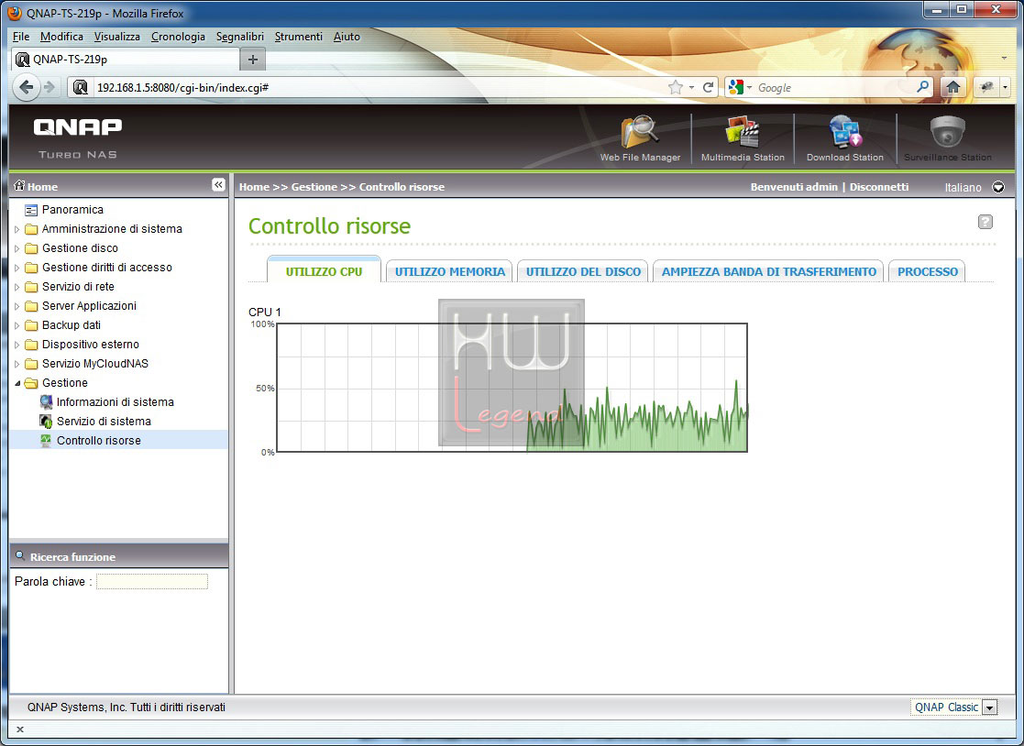1024x746 pixels.
Task: Open Surveillance Station
Action: pos(948,137)
